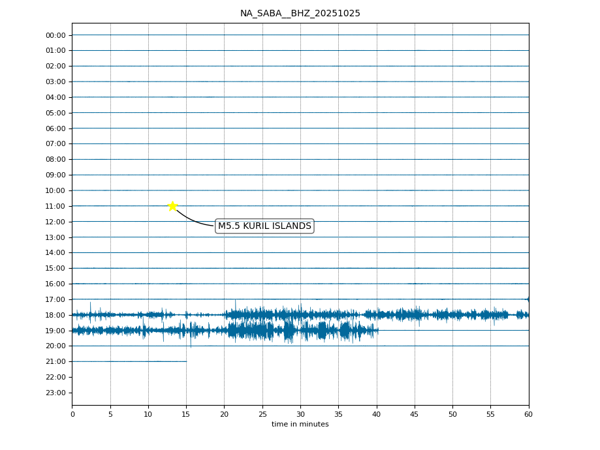Screen dimensions: 600x450
Task: Click the end of the 21:00 trace
Action: (186, 361)
